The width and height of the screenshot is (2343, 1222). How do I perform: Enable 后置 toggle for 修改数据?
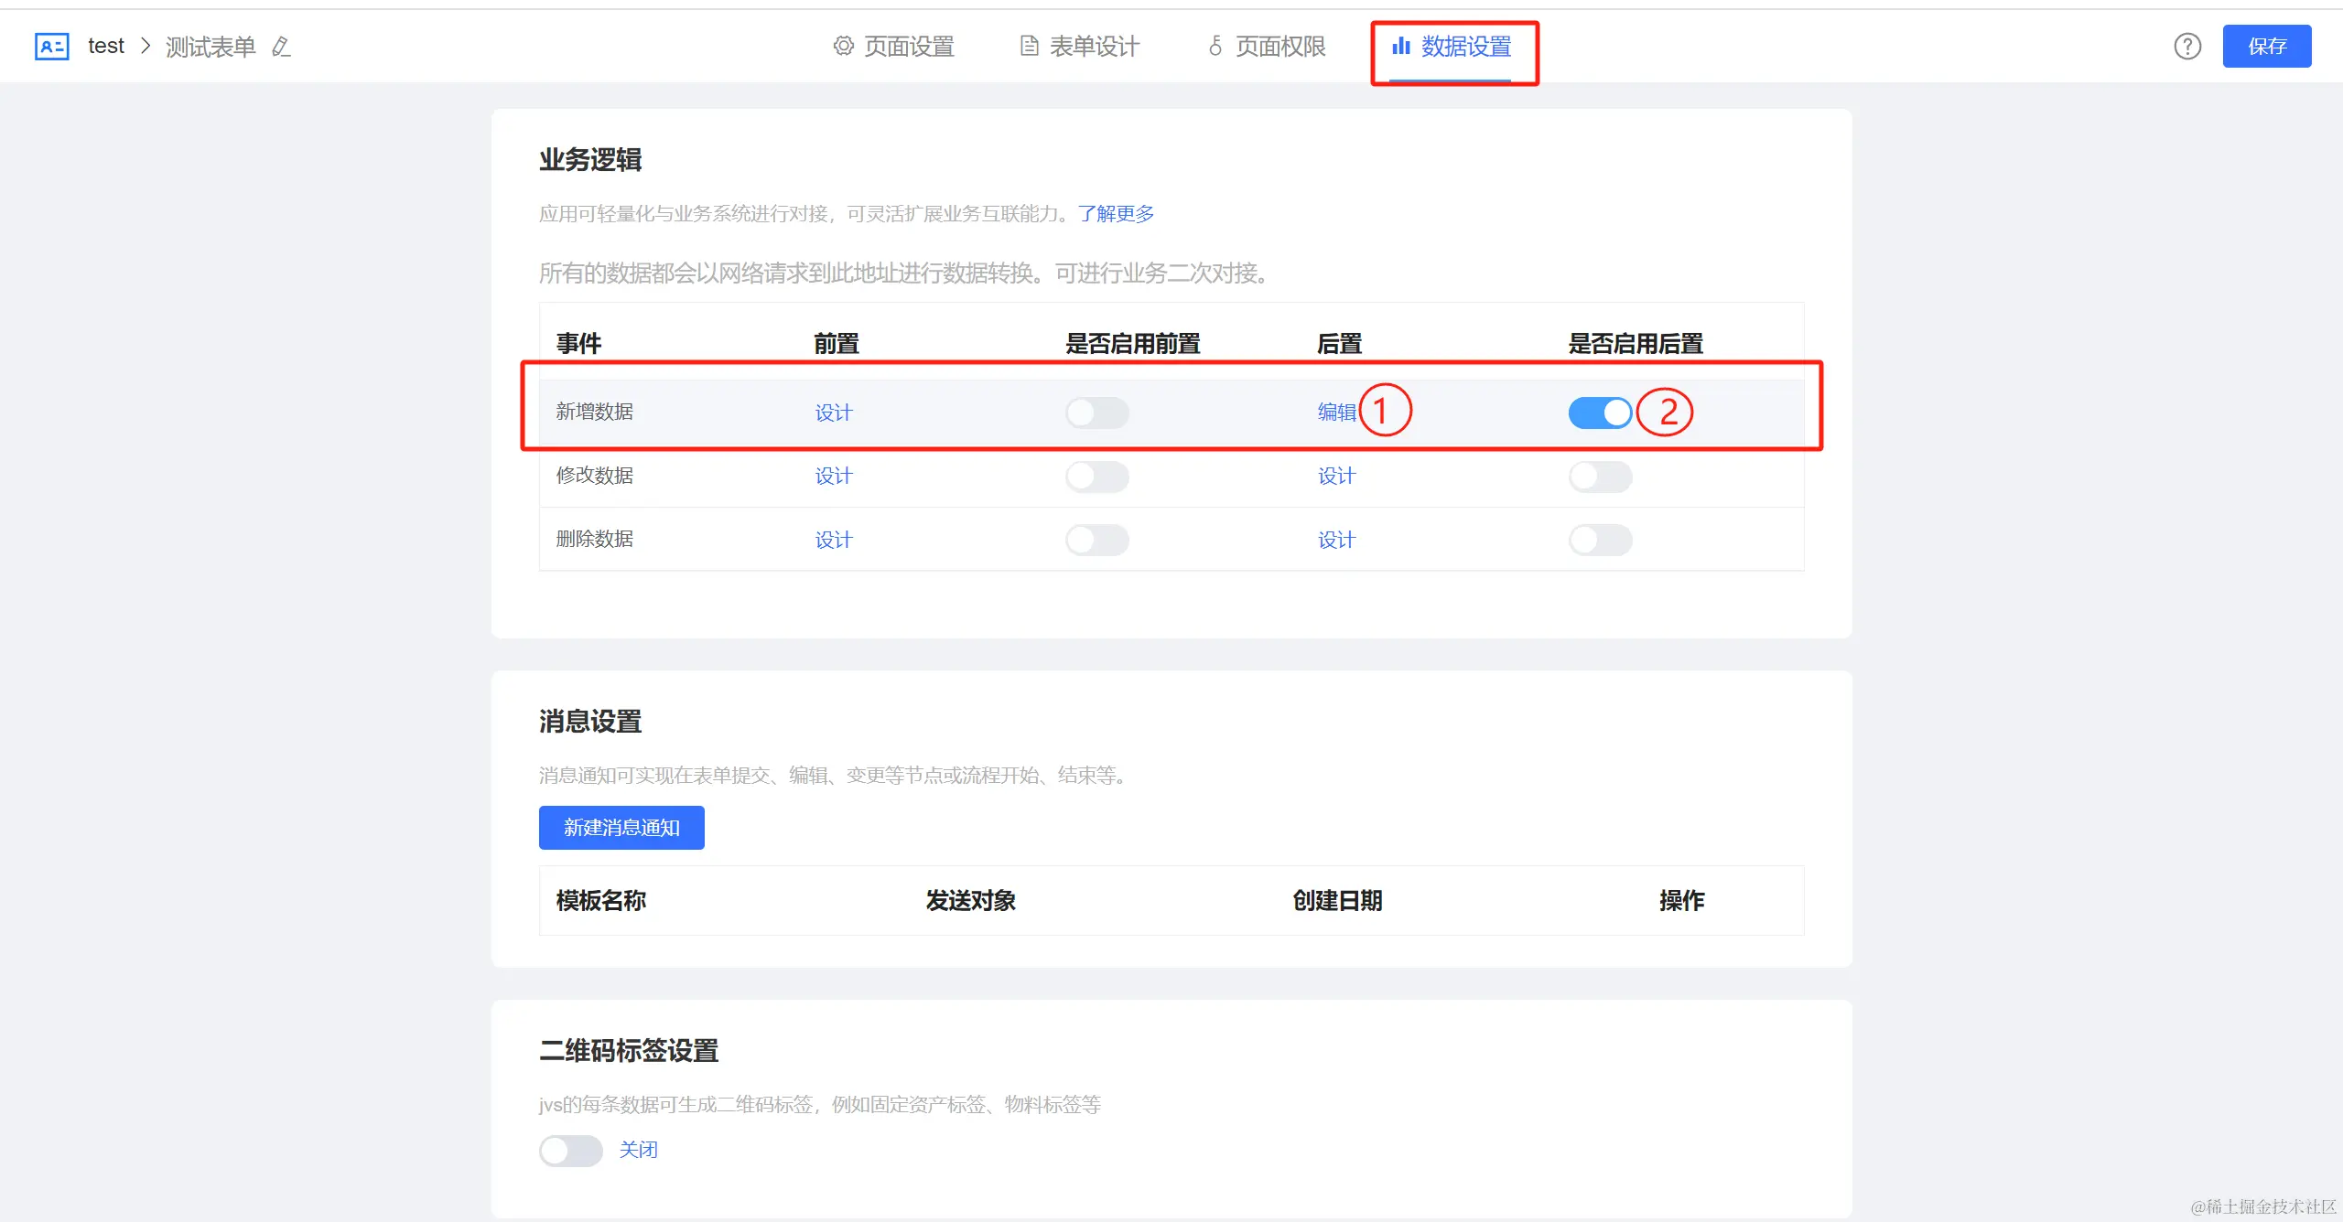click(x=1599, y=477)
